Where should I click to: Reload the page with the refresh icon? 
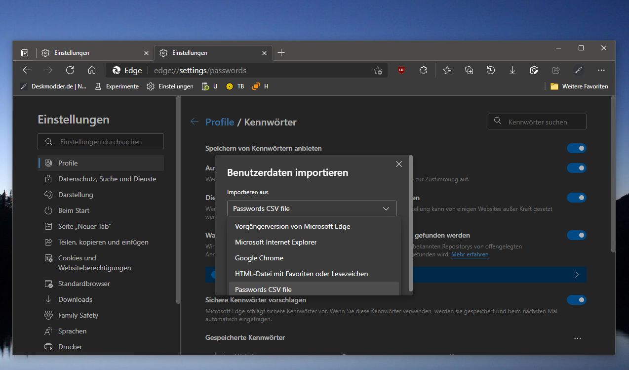point(70,70)
